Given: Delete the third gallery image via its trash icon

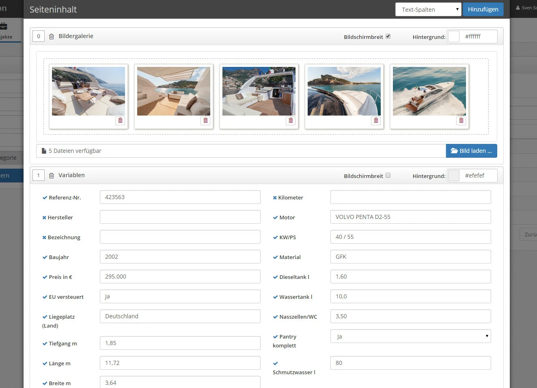Looking at the screenshot, I should point(291,120).
